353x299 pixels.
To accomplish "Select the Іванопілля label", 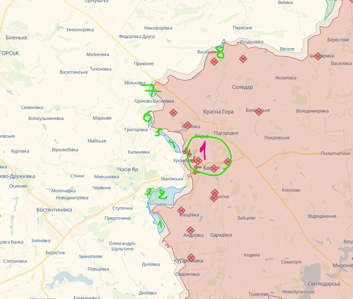I will click(x=90, y=257).
